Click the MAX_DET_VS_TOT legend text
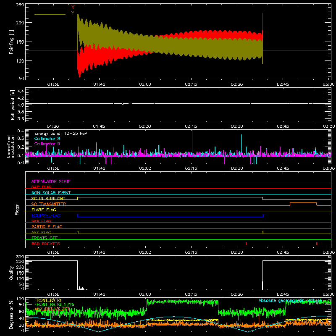The image size is (336, 336). pyautogui.click(x=52, y=309)
